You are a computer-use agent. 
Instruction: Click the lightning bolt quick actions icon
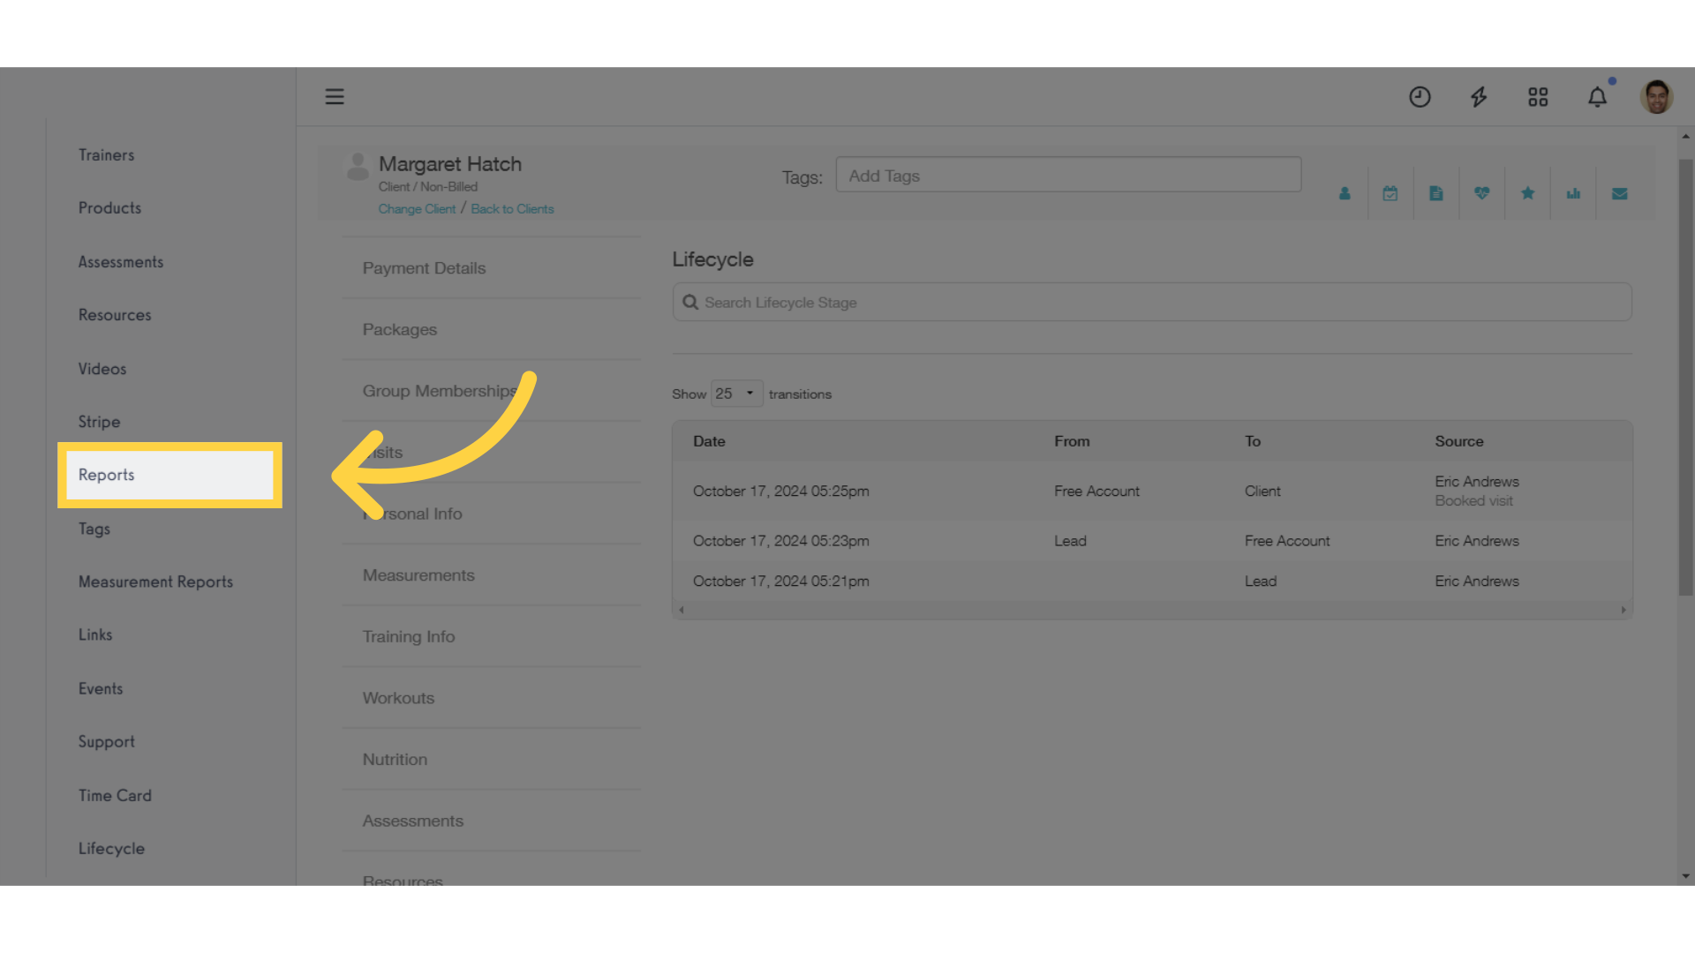tap(1479, 96)
